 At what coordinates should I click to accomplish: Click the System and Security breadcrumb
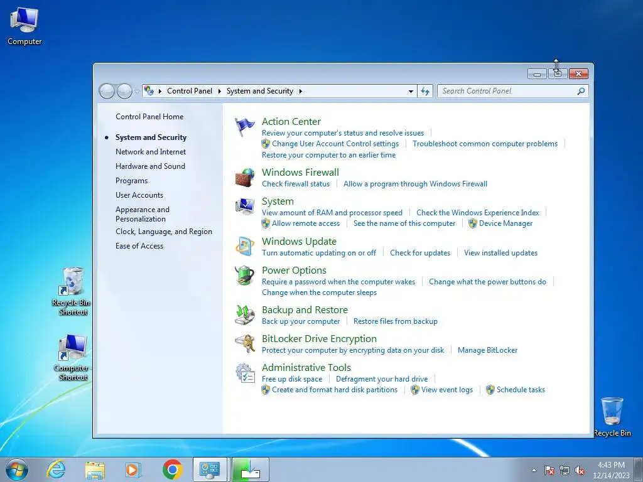(x=260, y=91)
